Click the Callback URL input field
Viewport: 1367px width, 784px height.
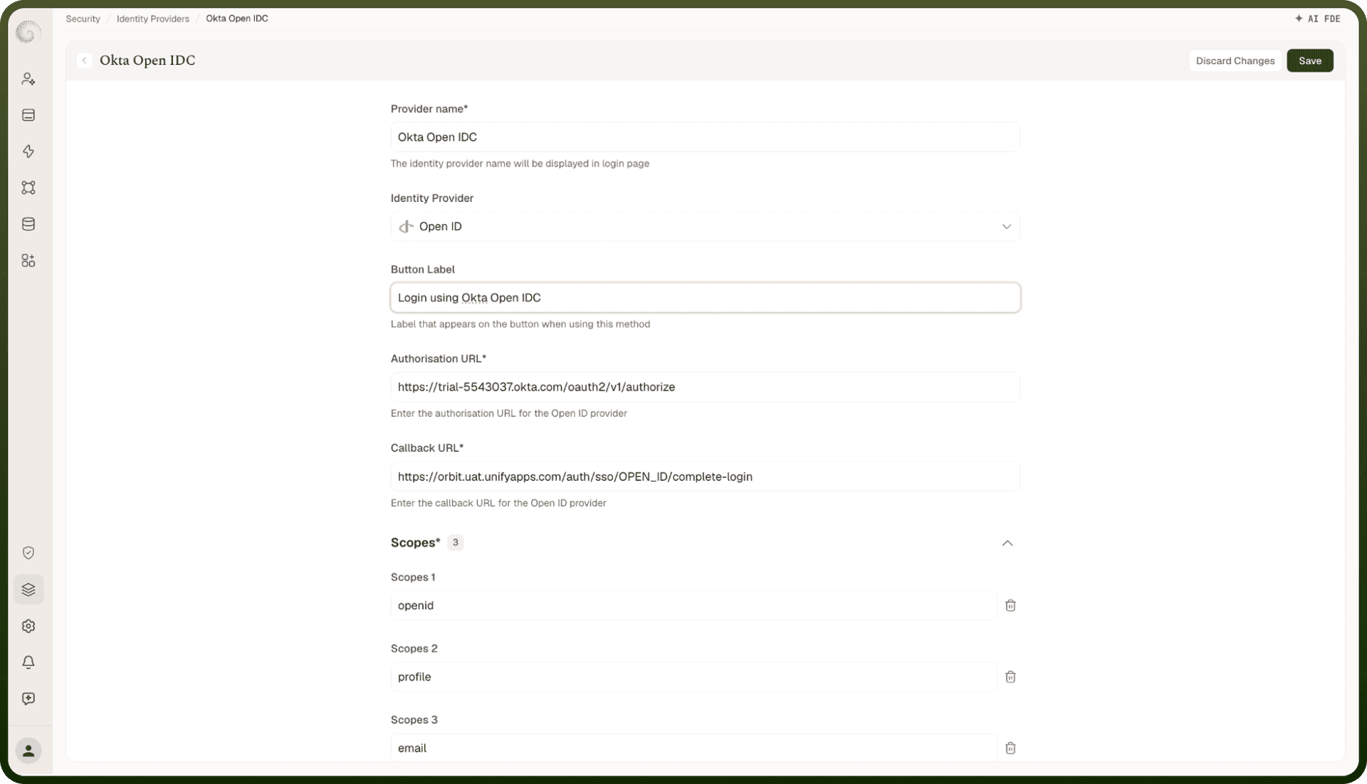coord(705,476)
